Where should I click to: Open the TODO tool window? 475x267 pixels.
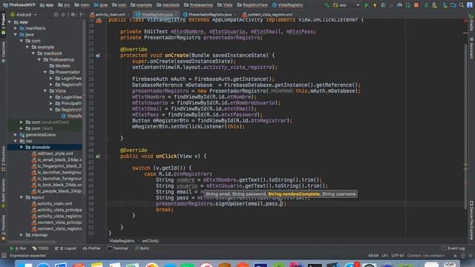40,248
